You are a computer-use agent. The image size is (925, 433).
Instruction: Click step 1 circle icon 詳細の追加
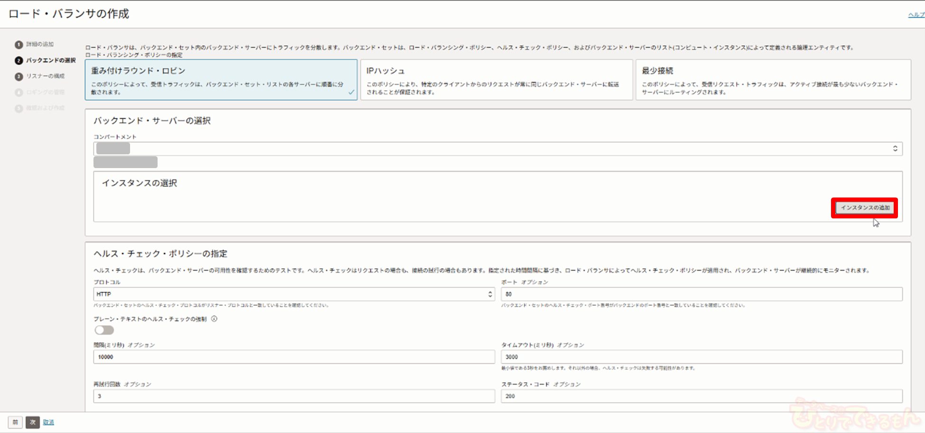pyautogui.click(x=19, y=45)
